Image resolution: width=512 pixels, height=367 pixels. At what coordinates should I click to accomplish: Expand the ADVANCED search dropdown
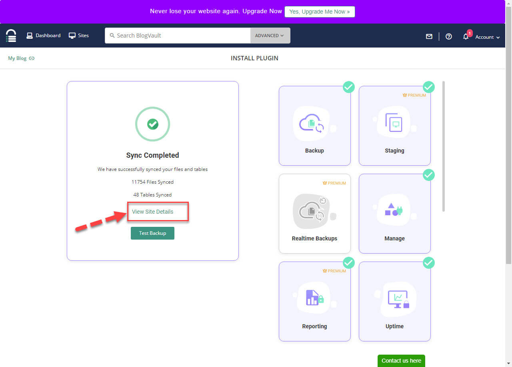[x=270, y=36]
